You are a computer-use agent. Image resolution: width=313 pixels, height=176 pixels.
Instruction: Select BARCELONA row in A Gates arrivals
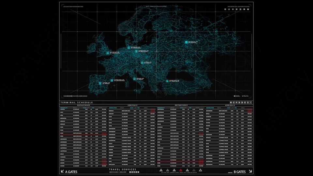tap(132, 165)
